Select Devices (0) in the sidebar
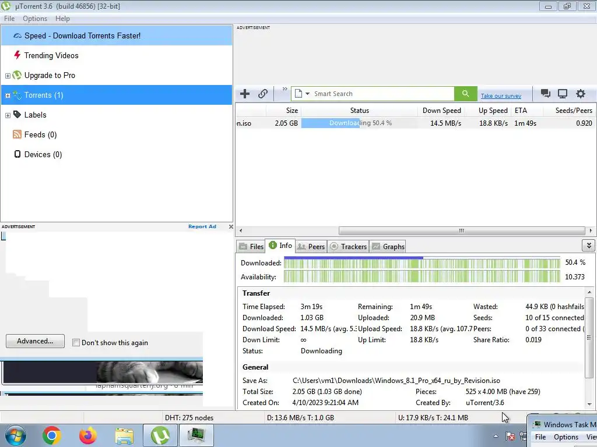 click(117, 154)
